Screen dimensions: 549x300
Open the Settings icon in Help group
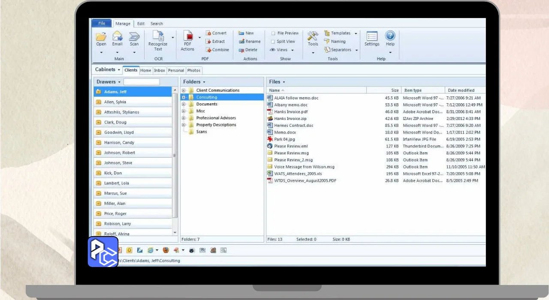click(372, 36)
